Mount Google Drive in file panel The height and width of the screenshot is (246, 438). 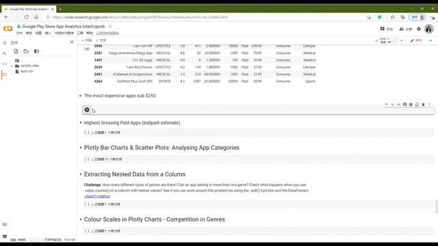coord(36,51)
